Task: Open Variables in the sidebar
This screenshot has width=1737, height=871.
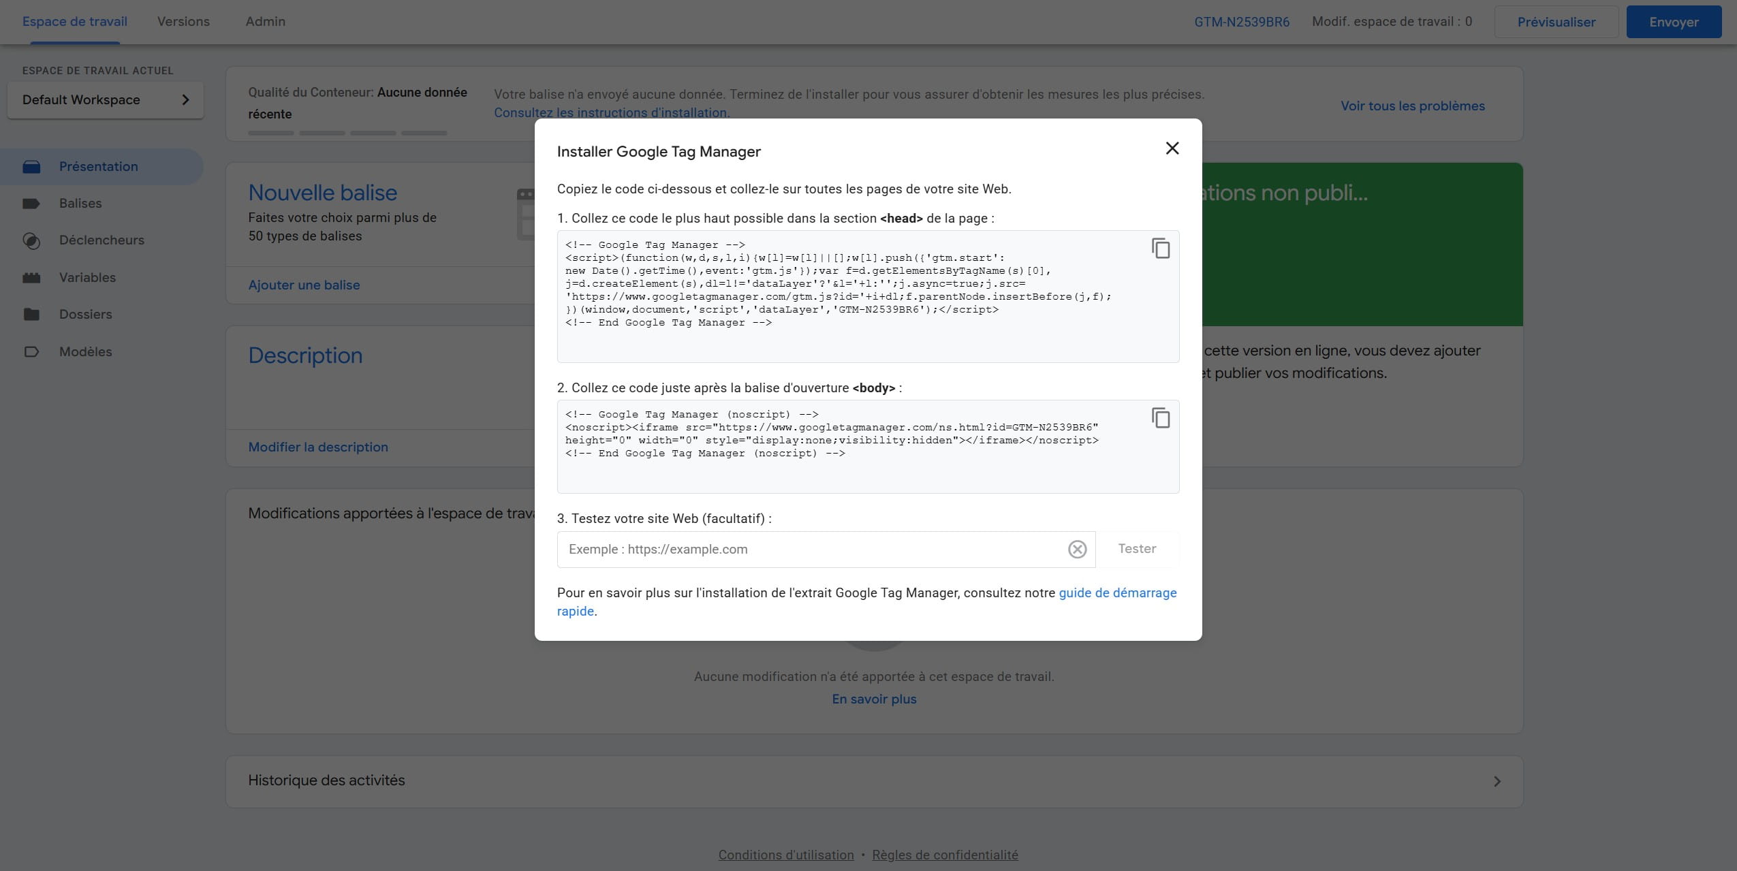Action: point(87,278)
